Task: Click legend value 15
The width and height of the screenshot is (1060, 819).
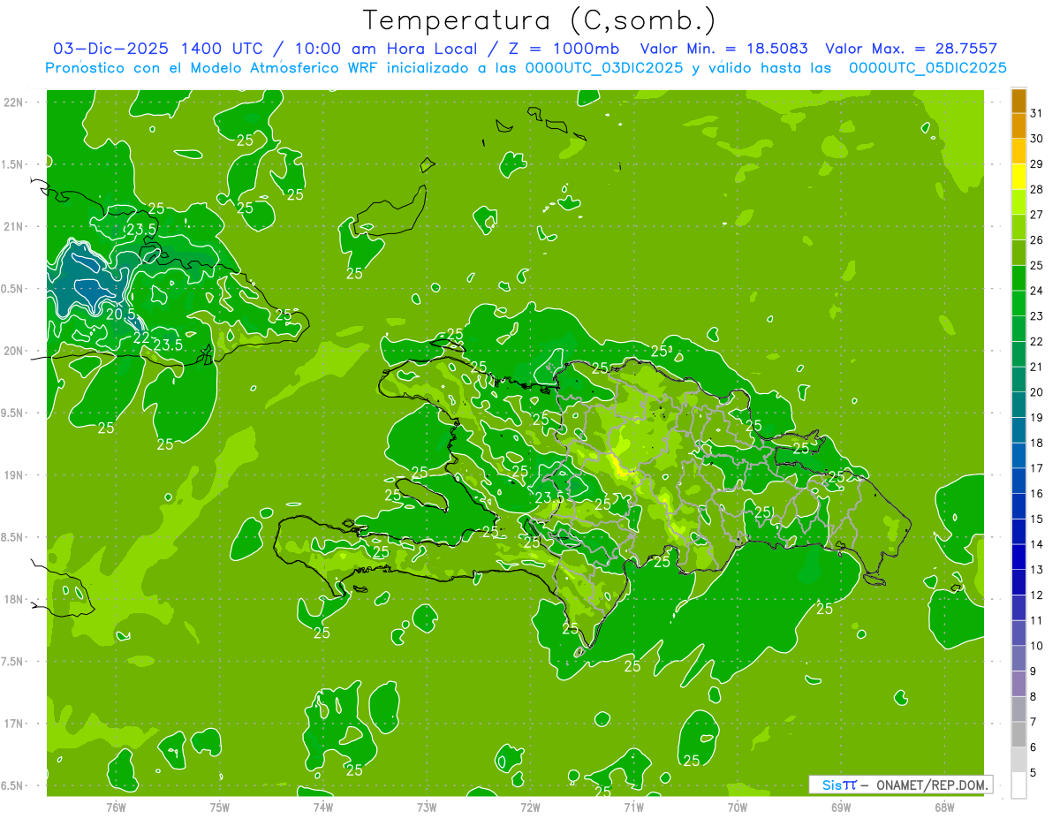Action: [1037, 519]
